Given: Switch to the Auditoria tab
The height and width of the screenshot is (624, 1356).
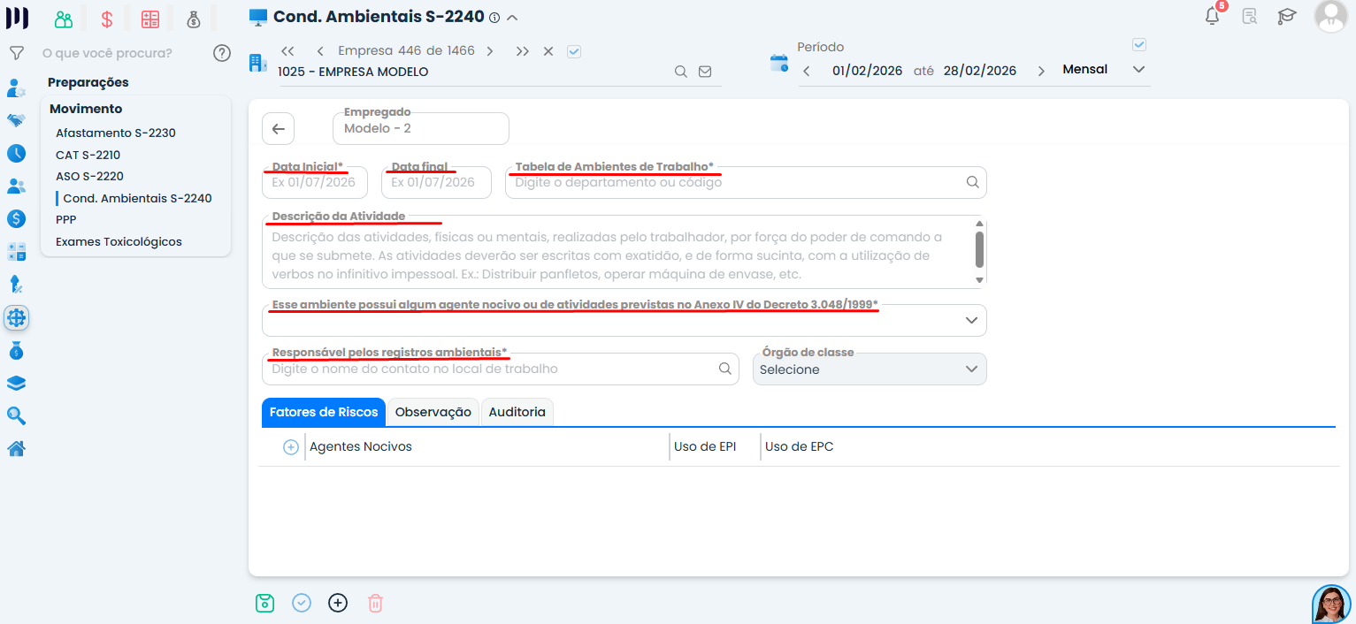Looking at the screenshot, I should pos(517,412).
